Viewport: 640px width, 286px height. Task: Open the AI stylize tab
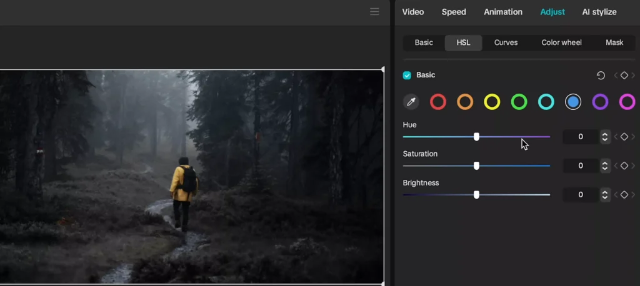coord(599,12)
